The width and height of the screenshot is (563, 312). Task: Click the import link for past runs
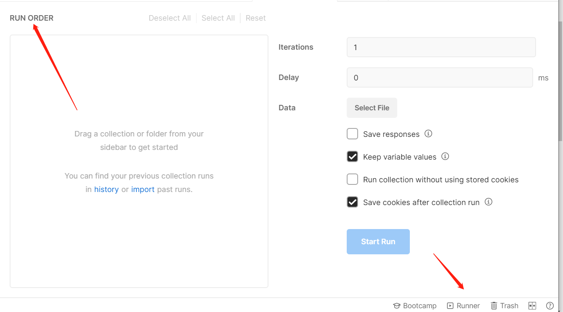pos(143,189)
